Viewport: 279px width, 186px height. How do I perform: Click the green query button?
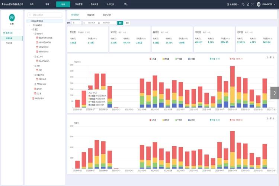(x=120, y=23)
